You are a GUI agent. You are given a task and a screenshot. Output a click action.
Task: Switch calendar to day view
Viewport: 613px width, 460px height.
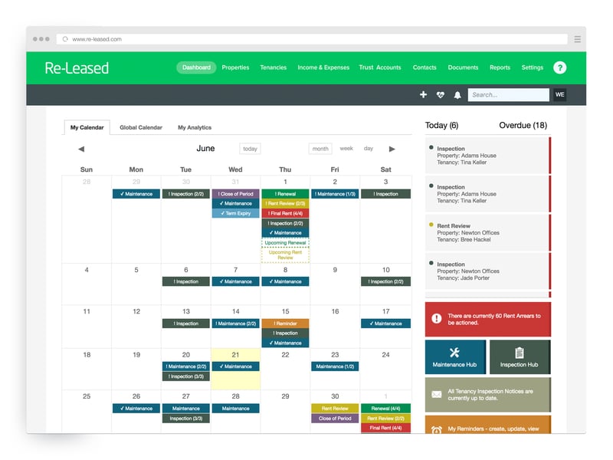pos(369,149)
